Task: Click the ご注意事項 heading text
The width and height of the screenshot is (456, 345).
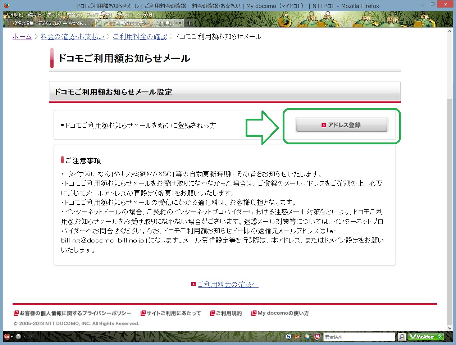Action: click(83, 160)
